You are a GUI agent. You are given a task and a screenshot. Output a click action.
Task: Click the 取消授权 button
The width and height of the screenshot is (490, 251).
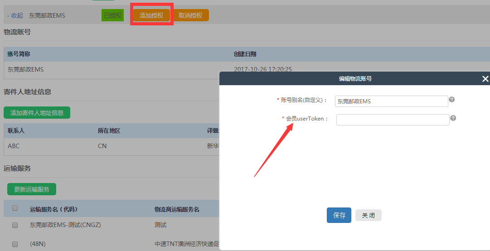coord(190,15)
